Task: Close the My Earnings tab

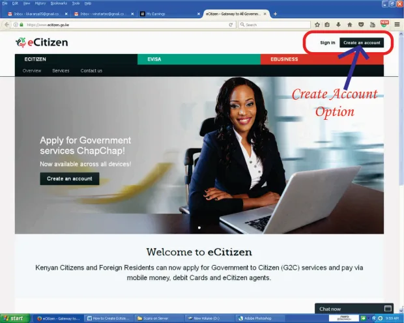Action: pyautogui.click(x=199, y=14)
